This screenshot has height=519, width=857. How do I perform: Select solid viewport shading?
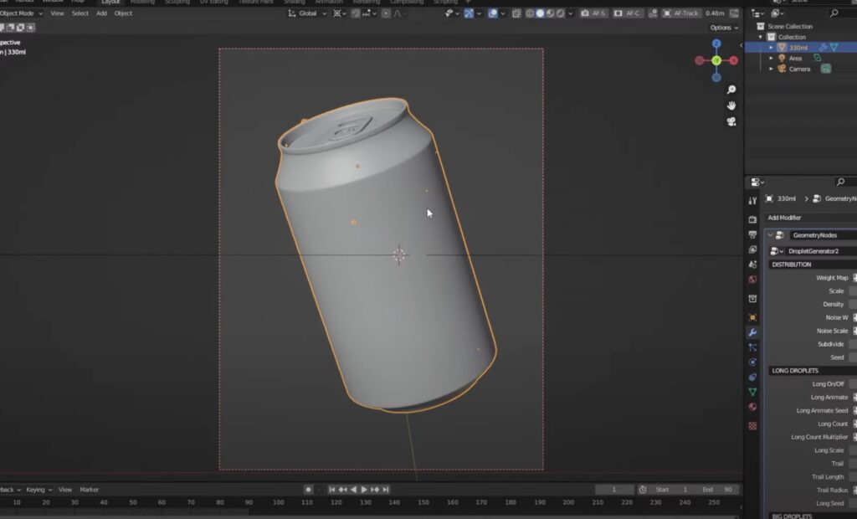tap(540, 13)
